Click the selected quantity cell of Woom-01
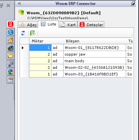 [x=40, y=48]
